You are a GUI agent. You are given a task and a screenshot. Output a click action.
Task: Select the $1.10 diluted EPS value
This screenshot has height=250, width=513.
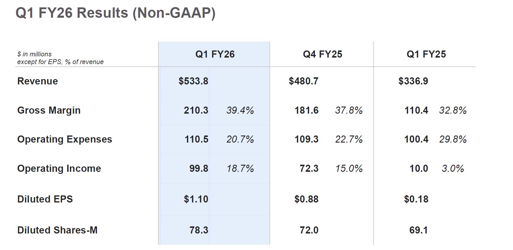click(x=196, y=199)
